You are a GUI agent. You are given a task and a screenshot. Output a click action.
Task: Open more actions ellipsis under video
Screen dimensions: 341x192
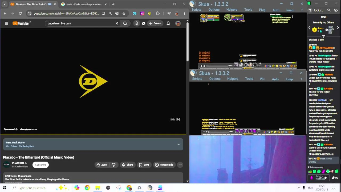click(180, 165)
